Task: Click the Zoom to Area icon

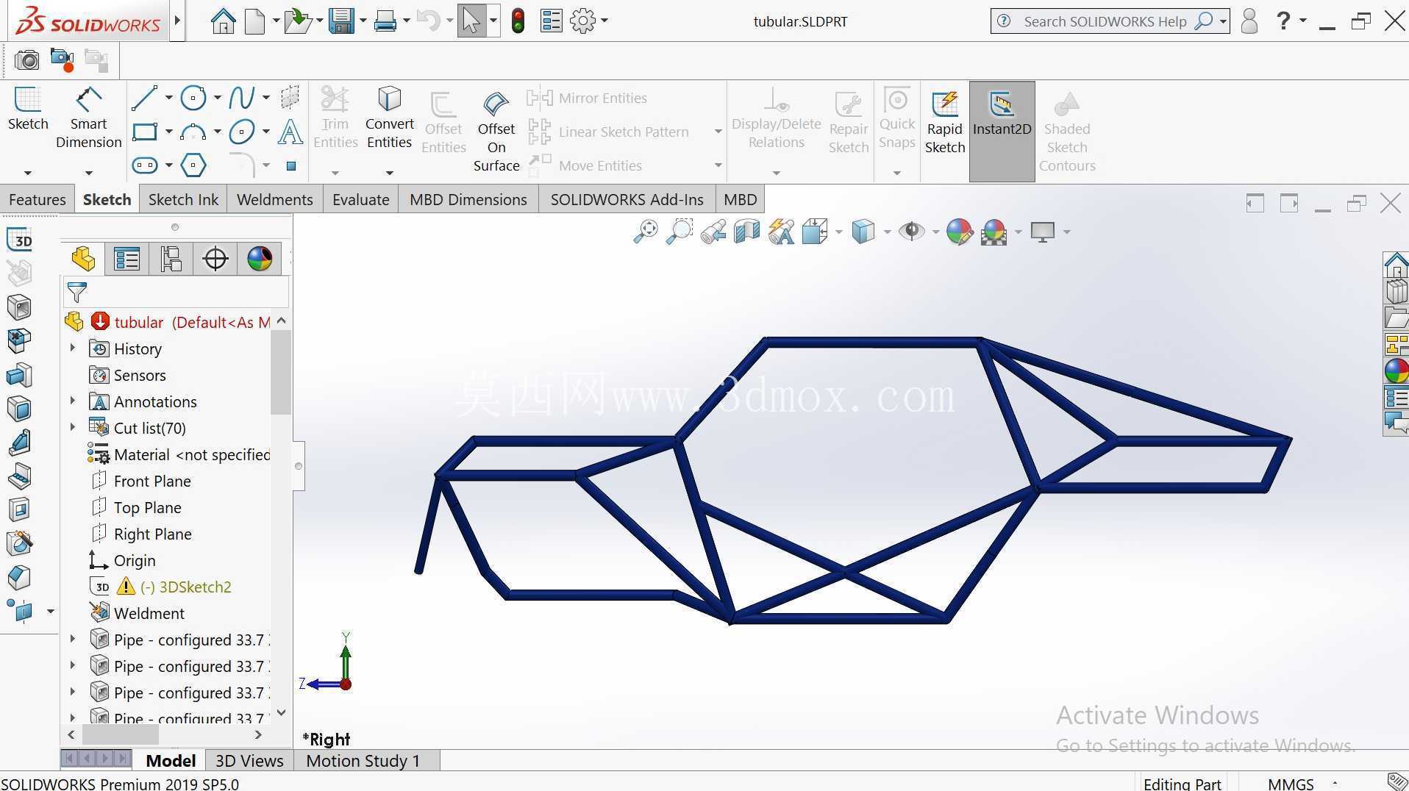Action: click(679, 232)
